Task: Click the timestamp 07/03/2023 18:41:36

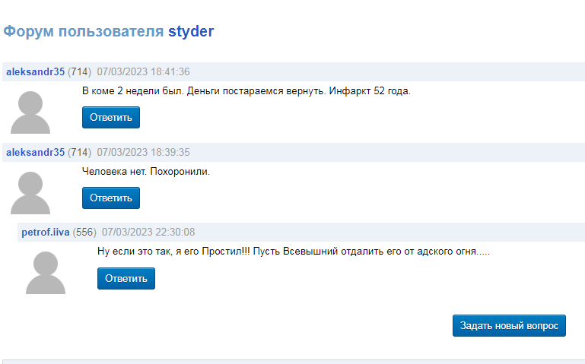Action: (x=143, y=71)
